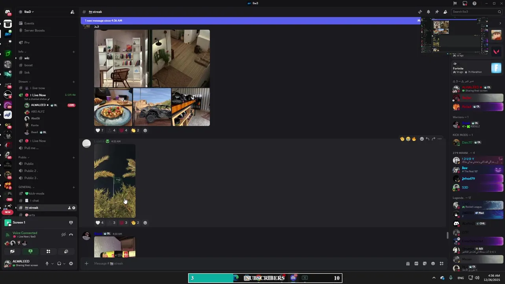
Task: Open the Inbox icon in title bar
Action: click(465, 3)
